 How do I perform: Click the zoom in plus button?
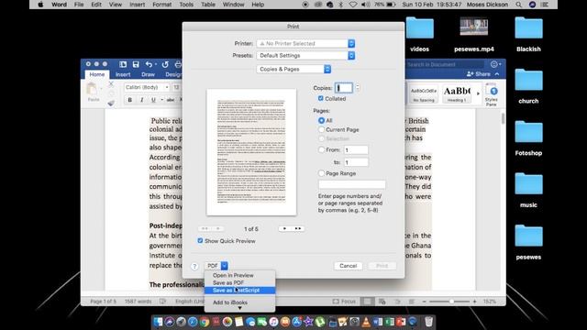click(x=475, y=302)
